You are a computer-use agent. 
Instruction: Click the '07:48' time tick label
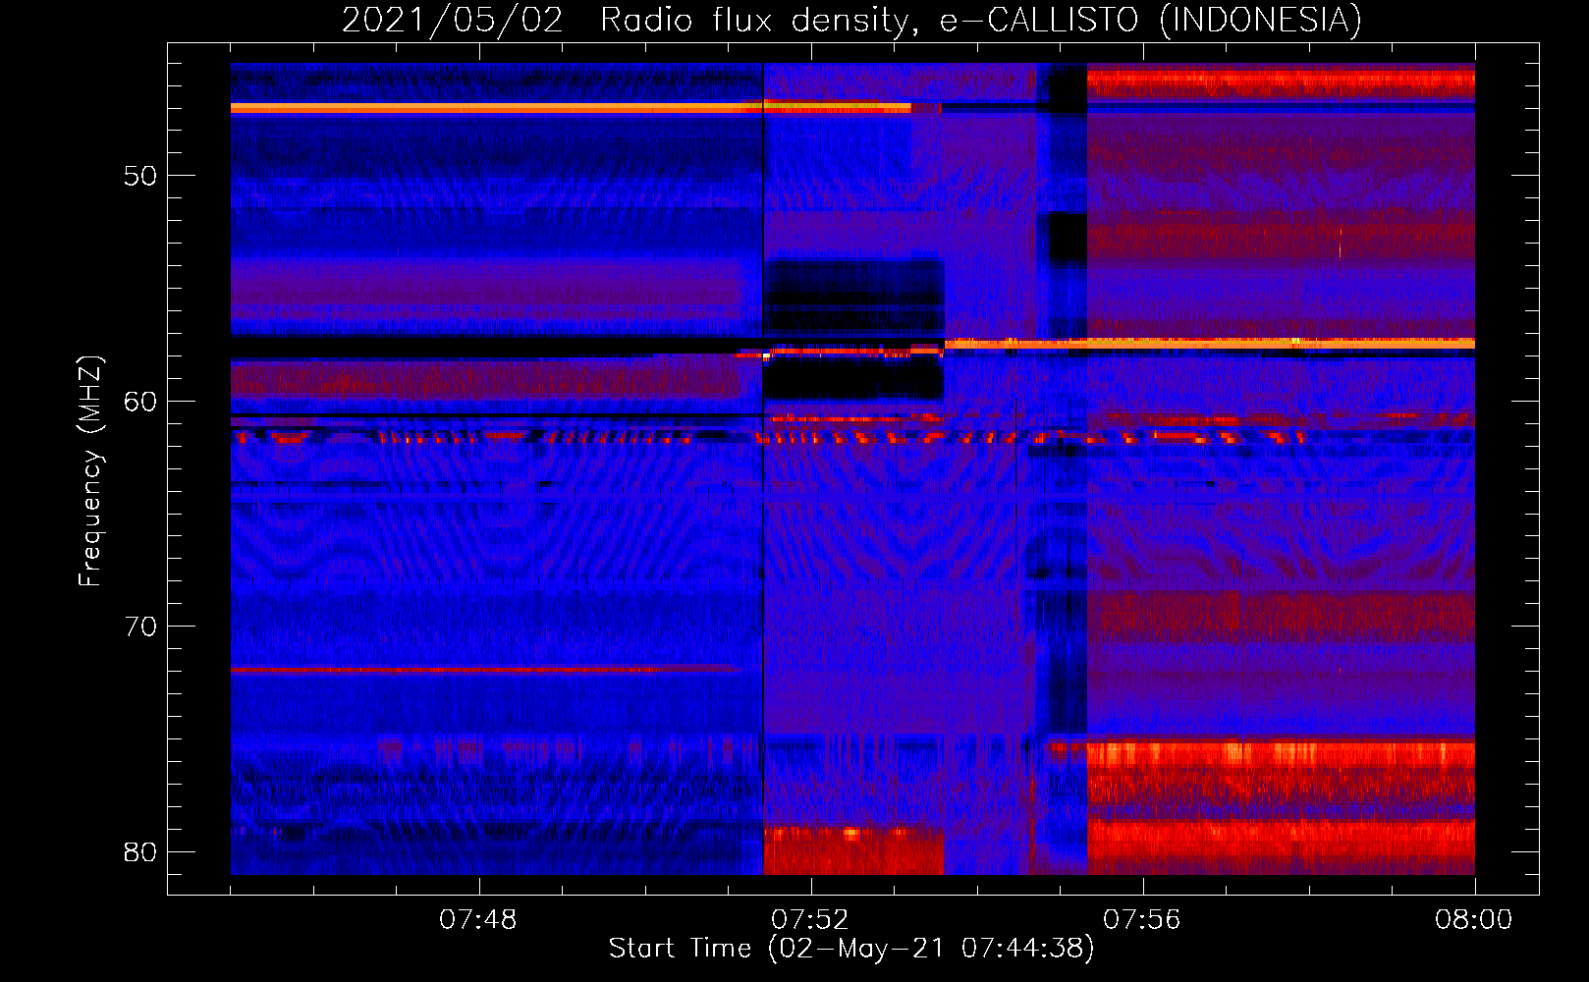[x=478, y=920]
